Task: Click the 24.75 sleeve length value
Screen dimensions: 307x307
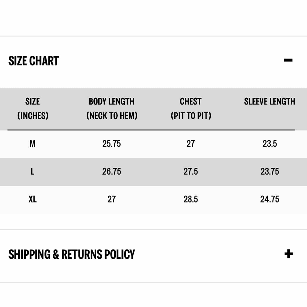Action: (x=270, y=199)
